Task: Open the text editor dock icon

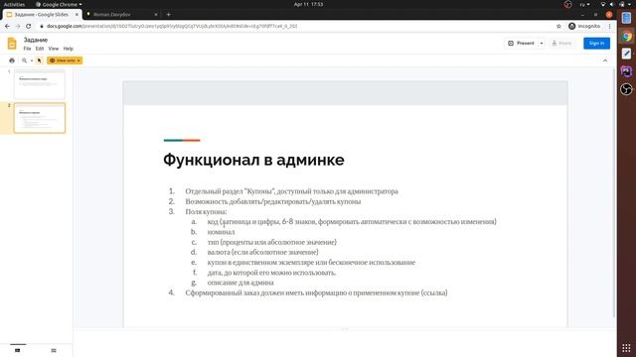Action: (x=626, y=54)
